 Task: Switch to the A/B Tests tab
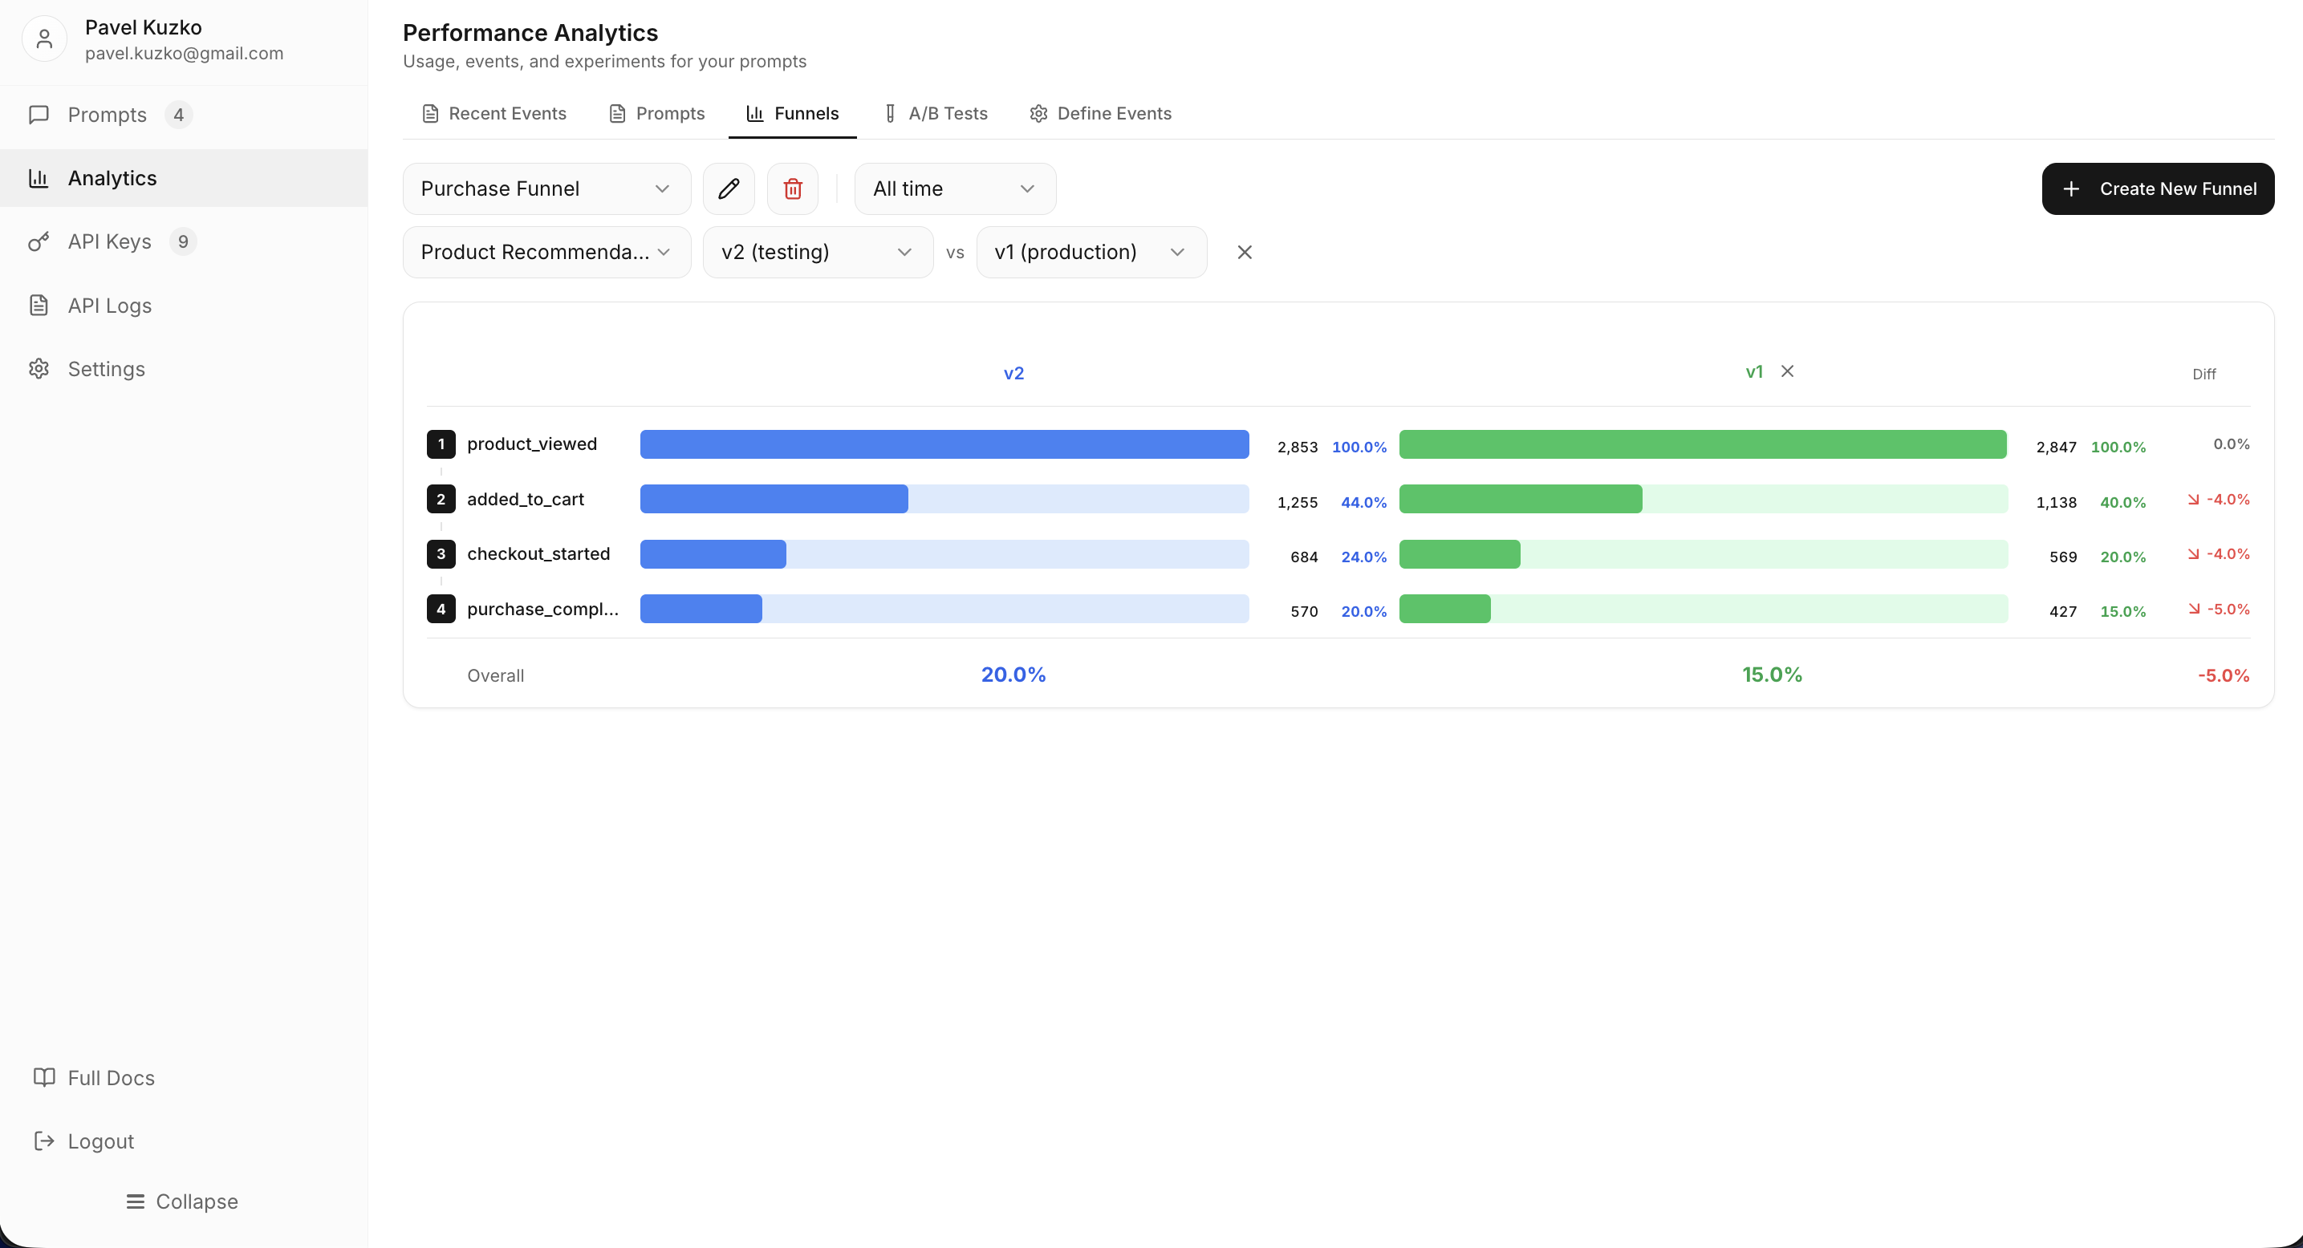click(x=935, y=113)
